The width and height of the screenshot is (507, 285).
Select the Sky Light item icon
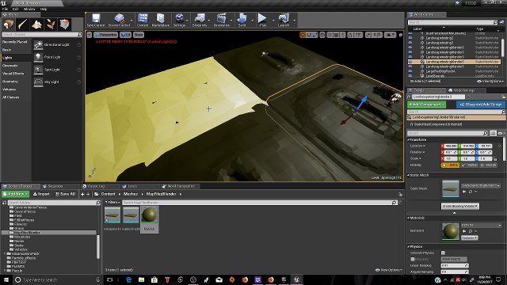[38, 82]
